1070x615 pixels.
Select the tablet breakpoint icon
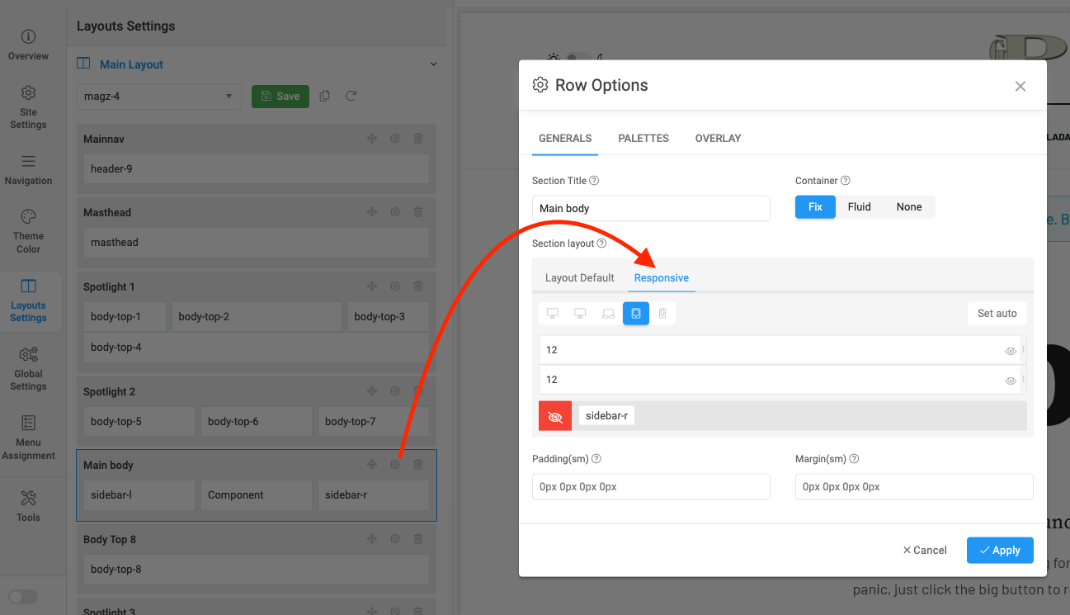636,314
